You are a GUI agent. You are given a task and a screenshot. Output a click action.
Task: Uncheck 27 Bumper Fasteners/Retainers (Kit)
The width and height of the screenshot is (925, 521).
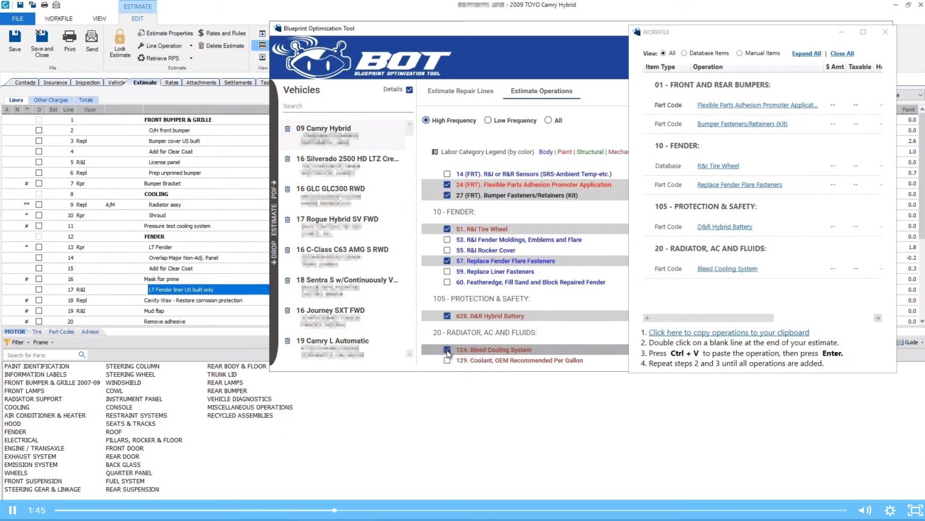pyautogui.click(x=447, y=196)
